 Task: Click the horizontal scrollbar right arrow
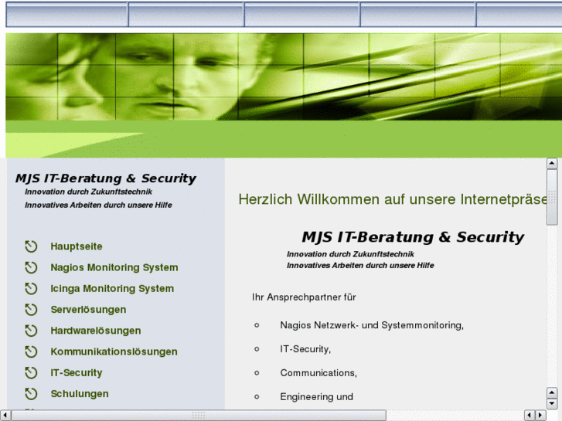tap(540, 416)
